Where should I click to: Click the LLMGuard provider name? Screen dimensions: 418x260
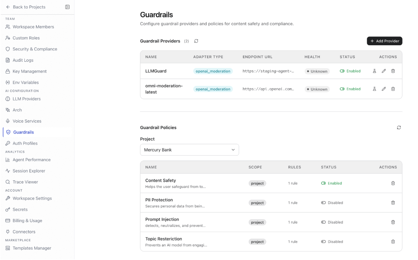(x=156, y=71)
